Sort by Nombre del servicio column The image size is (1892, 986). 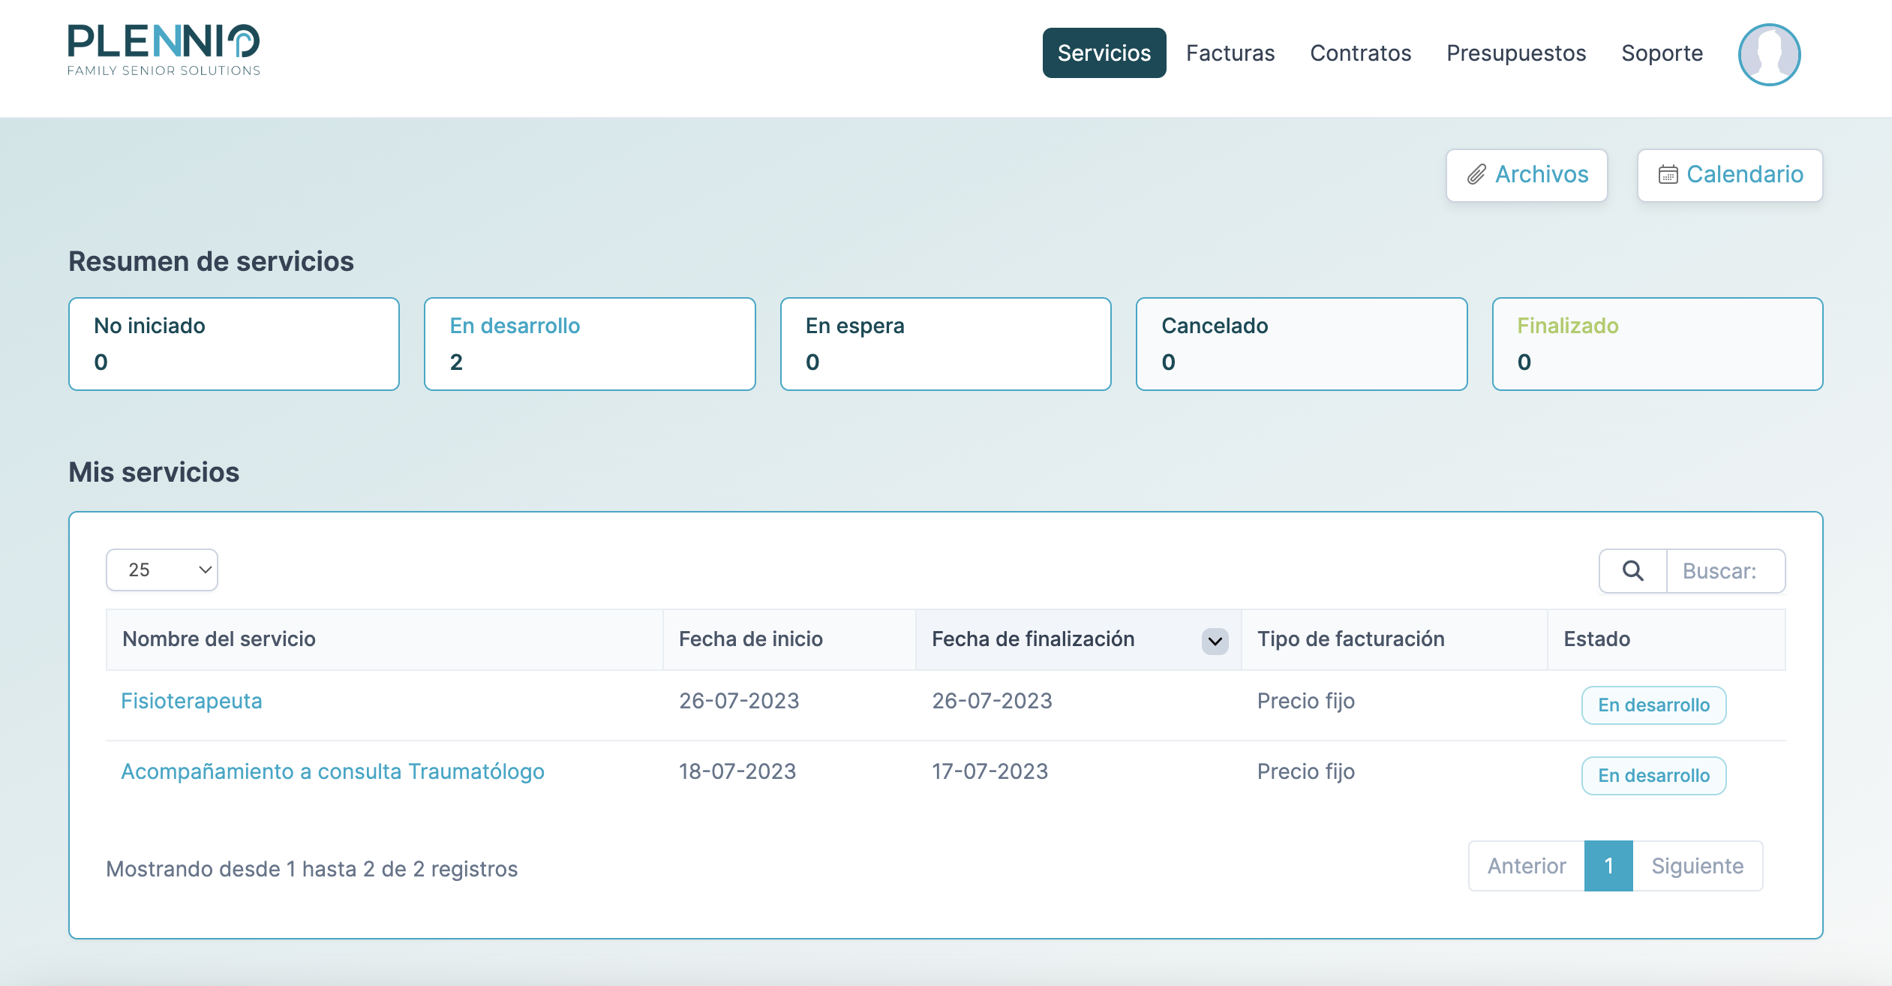[384, 639]
